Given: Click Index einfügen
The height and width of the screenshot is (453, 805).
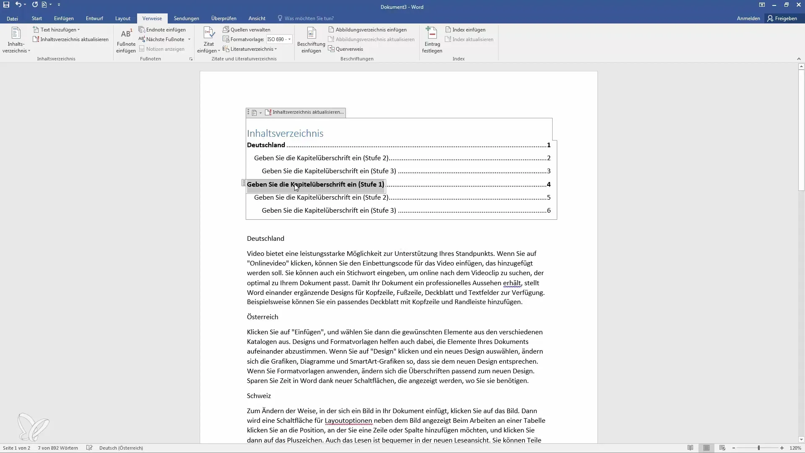Looking at the screenshot, I should [x=465, y=30].
